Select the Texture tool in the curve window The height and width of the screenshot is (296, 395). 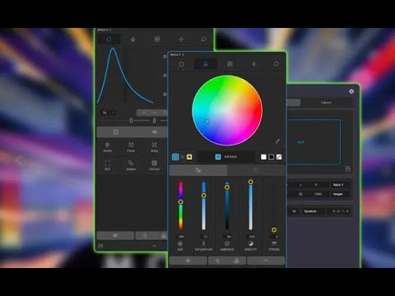pyautogui.click(x=155, y=165)
